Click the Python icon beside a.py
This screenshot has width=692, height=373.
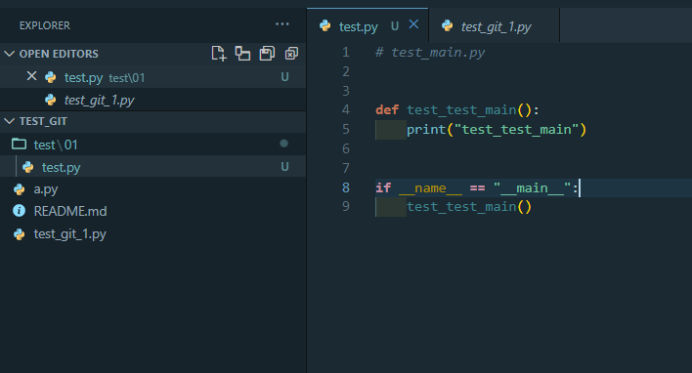[19, 189]
